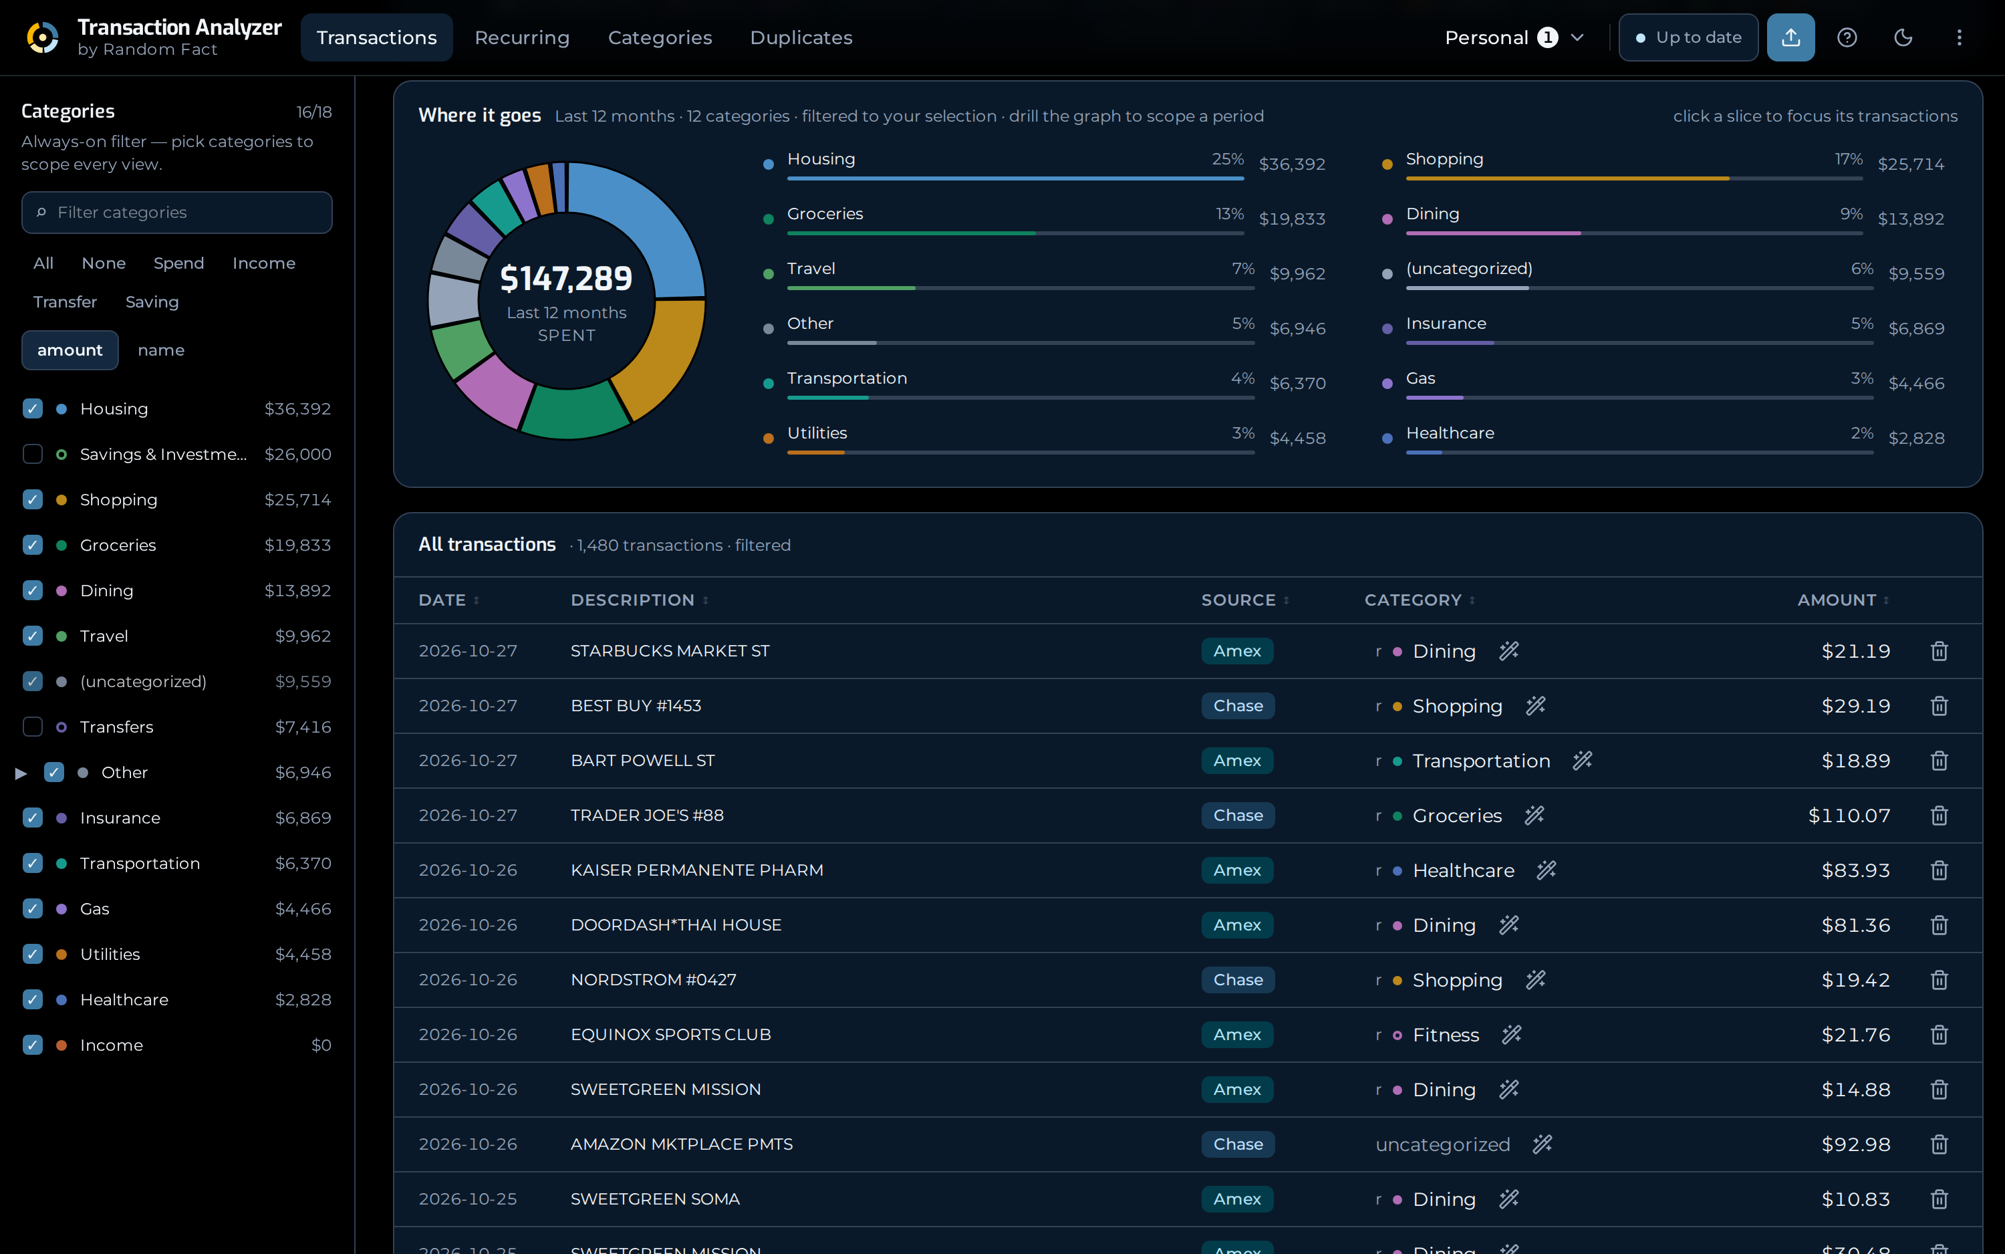Image resolution: width=2005 pixels, height=1254 pixels.
Task: Click the upload/export icon button
Action: (x=1790, y=37)
